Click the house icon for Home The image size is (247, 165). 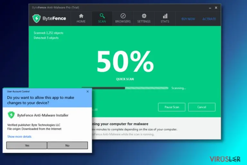click(81, 16)
